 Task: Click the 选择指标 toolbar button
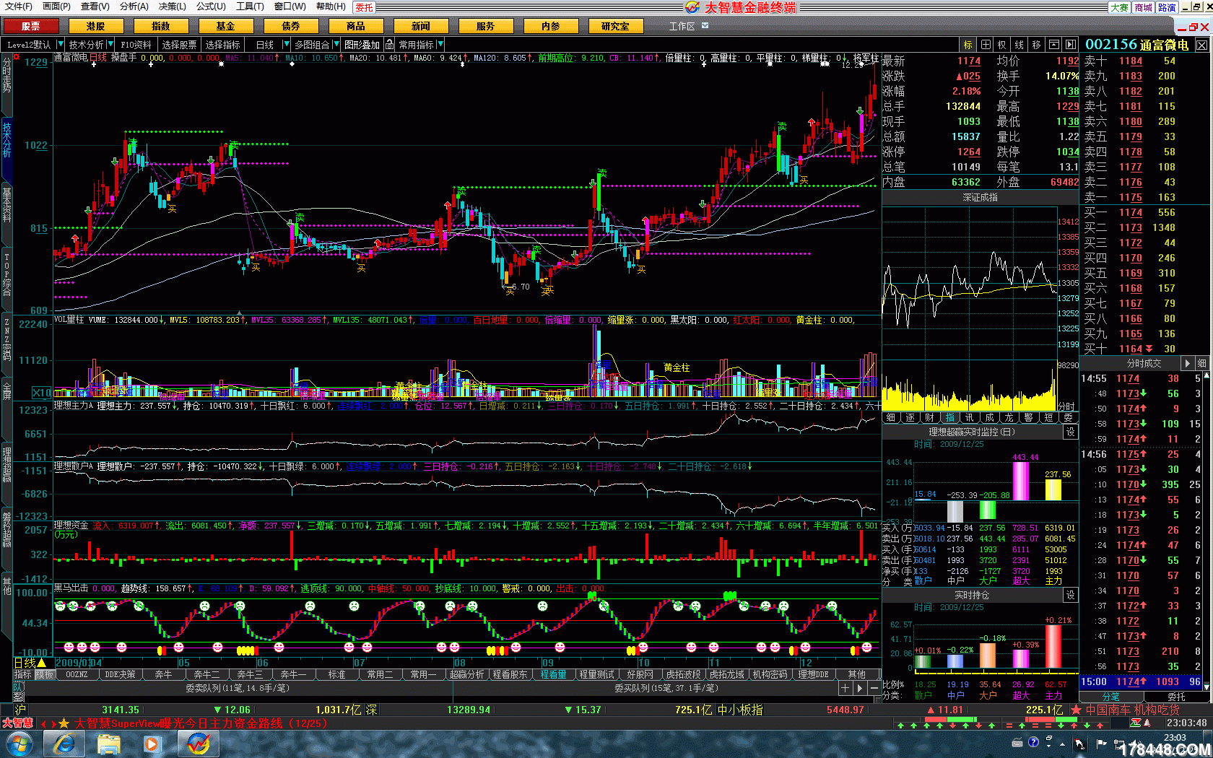(x=222, y=45)
